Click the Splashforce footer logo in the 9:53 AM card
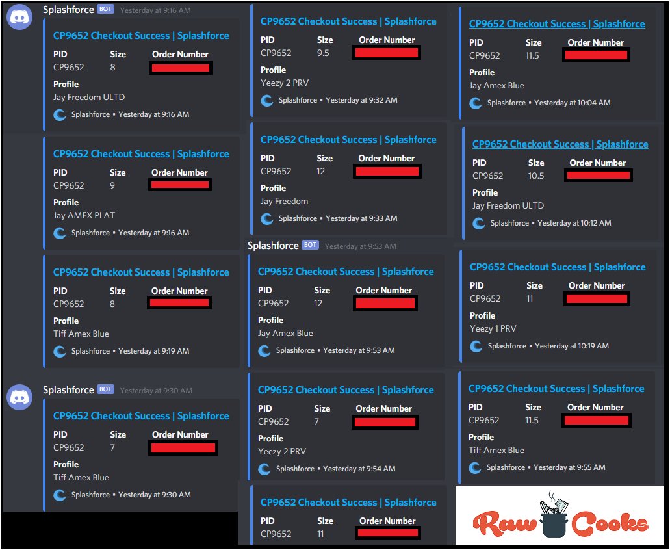The width and height of the screenshot is (670, 550). 264,351
